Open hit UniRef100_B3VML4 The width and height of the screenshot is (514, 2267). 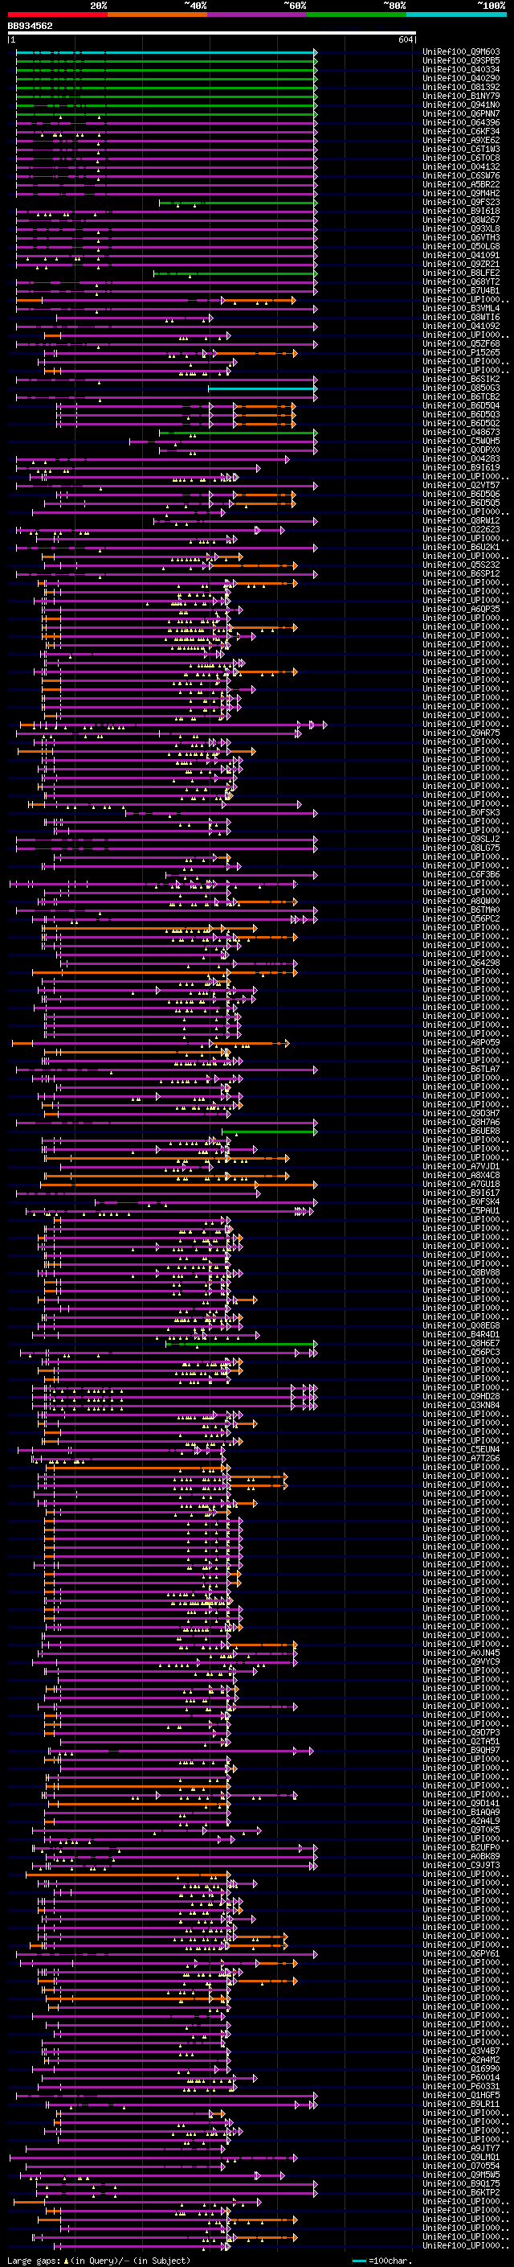coord(461,308)
